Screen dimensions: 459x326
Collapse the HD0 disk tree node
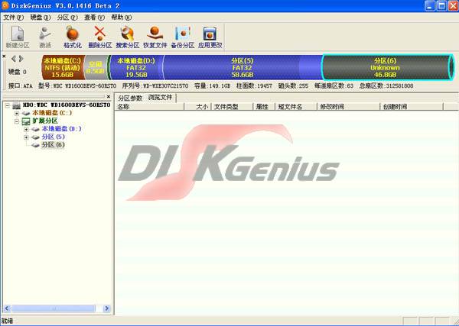coord(8,105)
